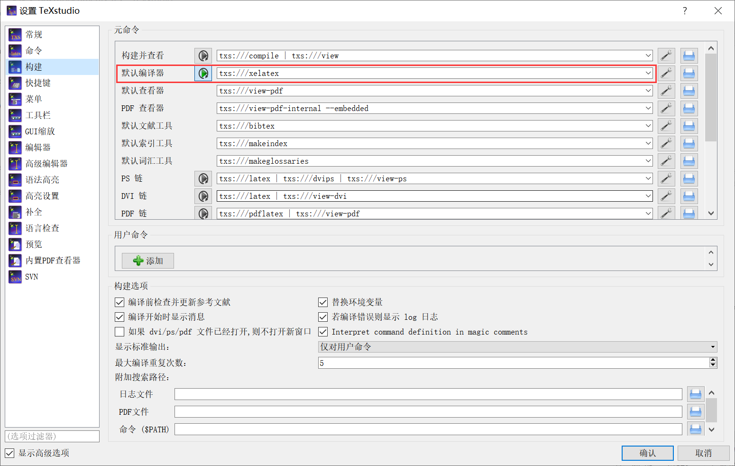735x466 pixels.
Task: Toggle 替换环境变量 checkbox
Action: click(323, 302)
